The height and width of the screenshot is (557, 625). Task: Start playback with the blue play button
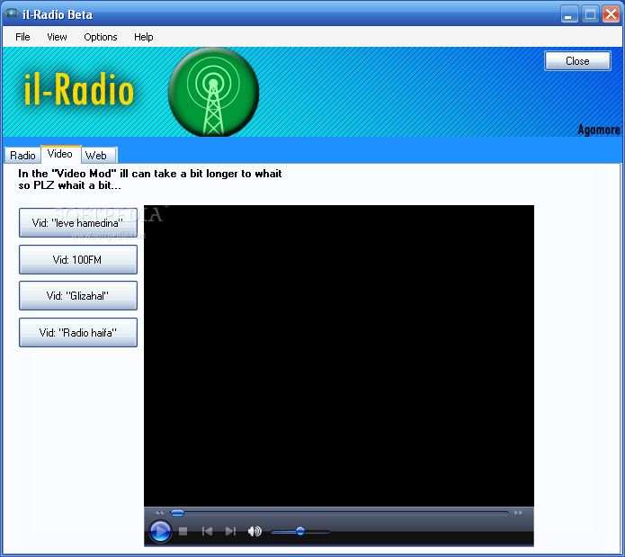160,531
